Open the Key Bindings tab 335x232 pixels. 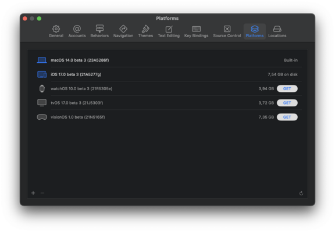(x=196, y=31)
